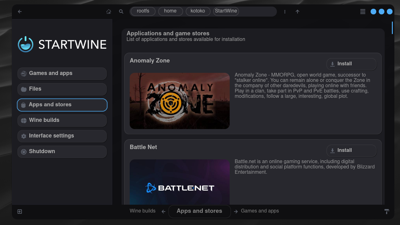Click the 'Anomaly Zone' card title
400x225 pixels.
[150, 61]
